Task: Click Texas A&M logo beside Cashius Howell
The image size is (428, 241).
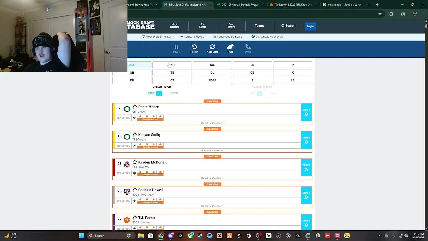Action: pos(127,192)
